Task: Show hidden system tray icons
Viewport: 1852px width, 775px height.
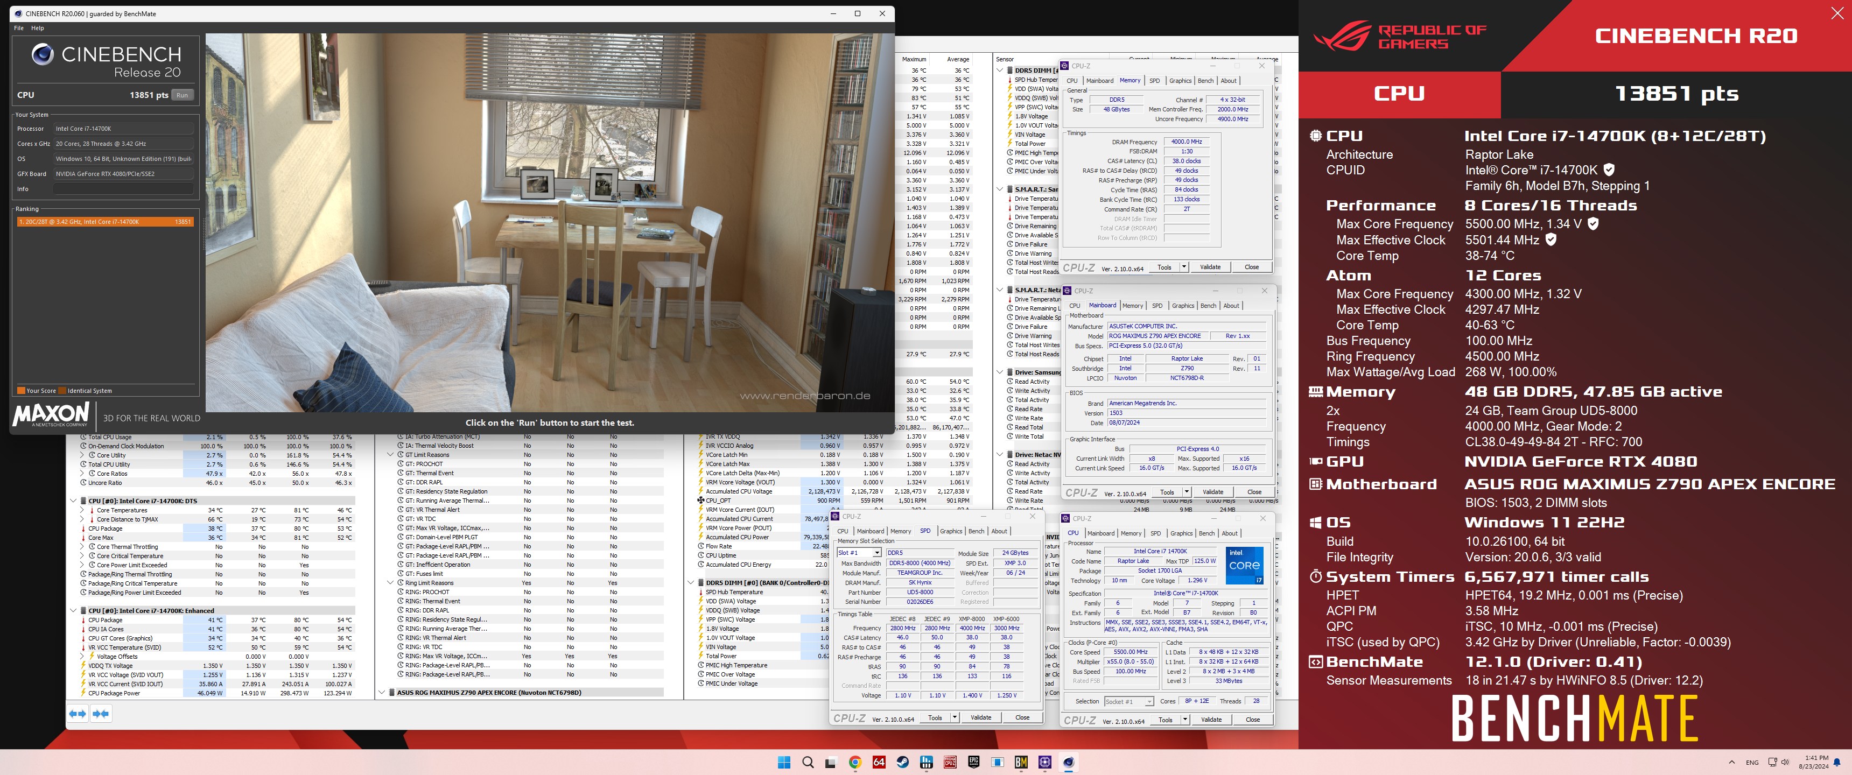Action: [x=1732, y=762]
